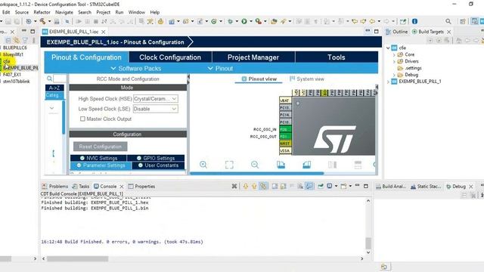Maximize the editor area icon
This screenshot has height=272, width=484.
pyautogui.click(x=377, y=32)
